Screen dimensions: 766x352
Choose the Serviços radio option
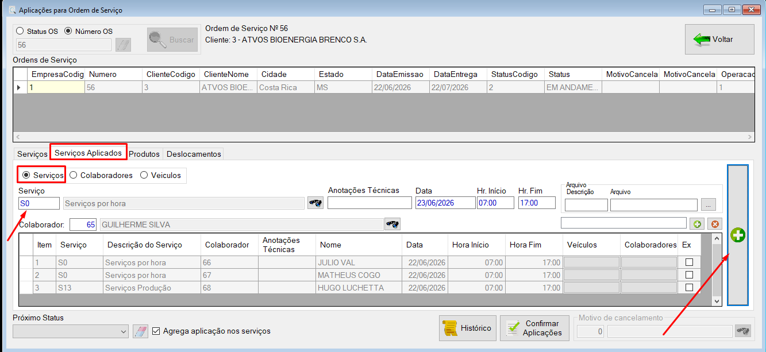[x=26, y=175]
